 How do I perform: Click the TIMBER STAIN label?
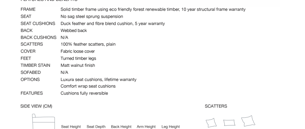point(35,65)
